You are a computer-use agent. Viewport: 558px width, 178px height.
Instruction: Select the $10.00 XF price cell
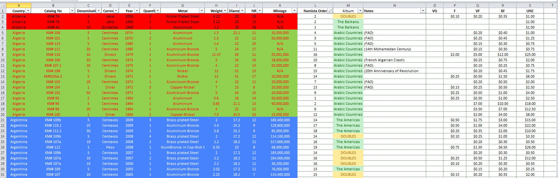(x=503, y=104)
